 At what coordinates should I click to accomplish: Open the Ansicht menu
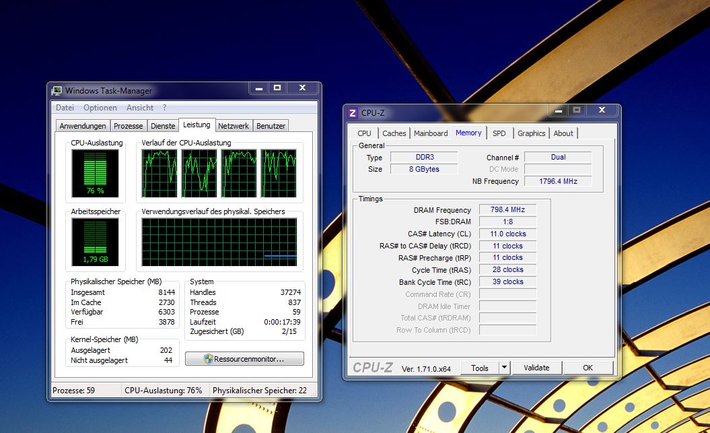click(x=140, y=108)
